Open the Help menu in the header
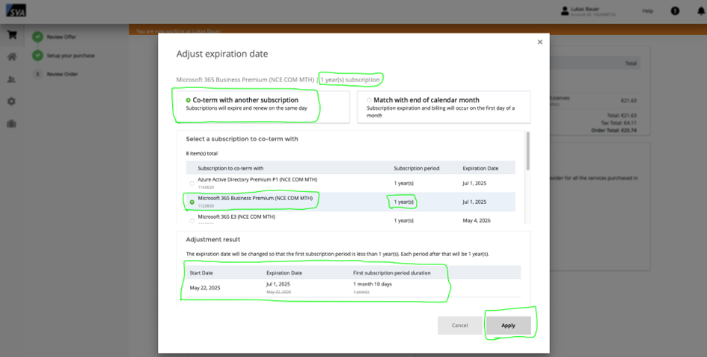707x357 pixels. [x=647, y=11]
